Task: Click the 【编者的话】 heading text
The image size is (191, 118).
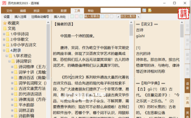Action: (64, 24)
